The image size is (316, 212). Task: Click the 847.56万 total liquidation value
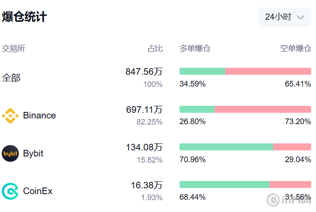pos(144,72)
